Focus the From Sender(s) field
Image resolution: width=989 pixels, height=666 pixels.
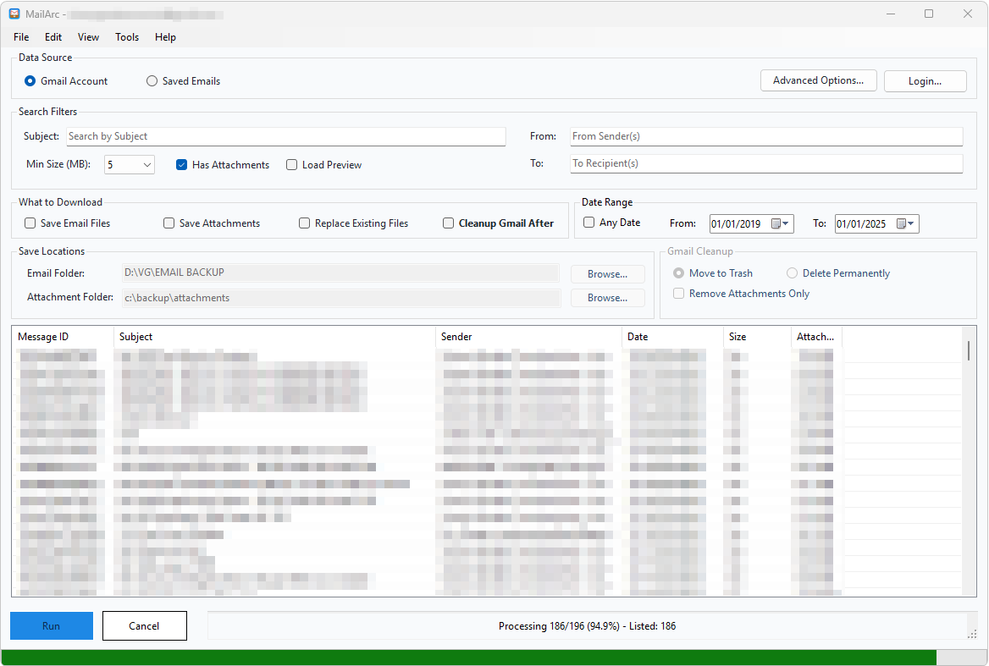(766, 136)
